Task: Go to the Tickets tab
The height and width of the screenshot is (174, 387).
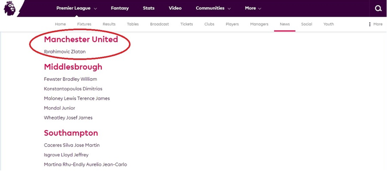Action: (x=186, y=24)
